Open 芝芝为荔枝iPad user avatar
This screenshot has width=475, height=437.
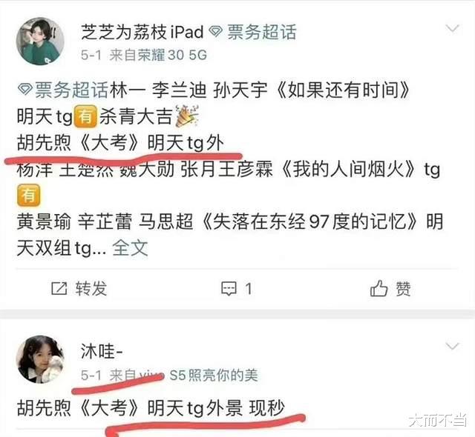pos(40,41)
